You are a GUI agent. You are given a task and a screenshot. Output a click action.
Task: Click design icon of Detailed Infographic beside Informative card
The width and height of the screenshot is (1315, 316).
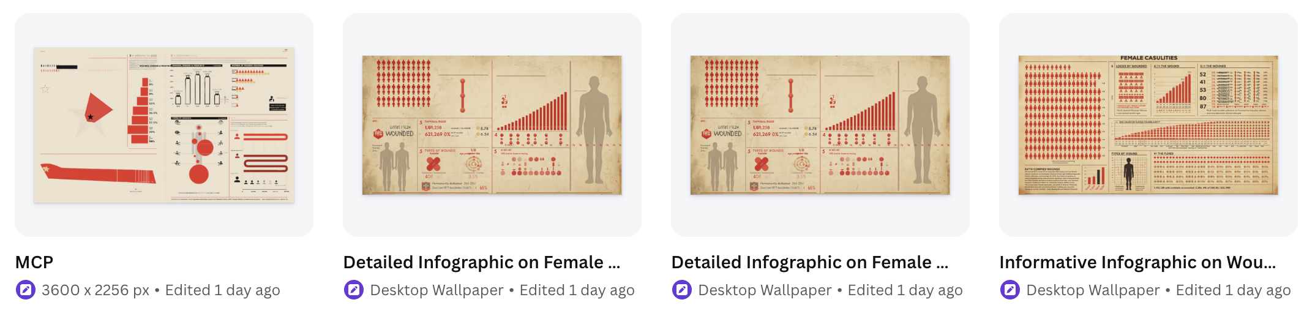click(681, 290)
